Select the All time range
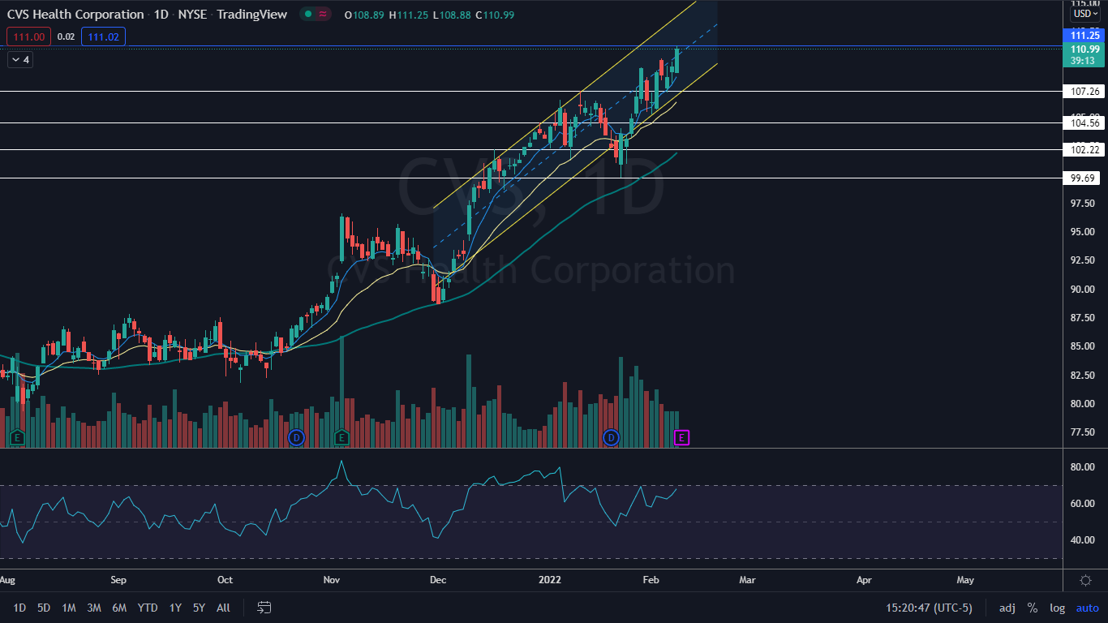The width and height of the screenshot is (1108, 623). click(x=223, y=608)
